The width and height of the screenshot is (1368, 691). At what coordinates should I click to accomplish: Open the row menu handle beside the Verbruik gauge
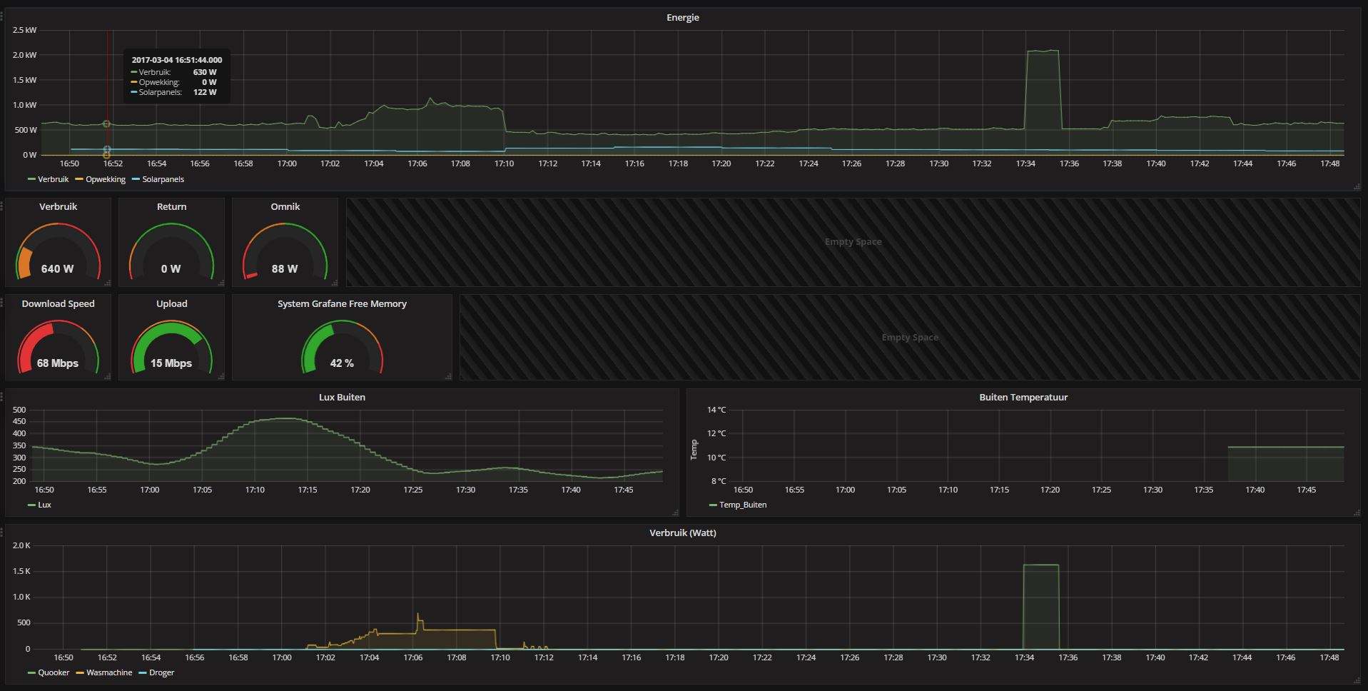[x=2, y=206]
